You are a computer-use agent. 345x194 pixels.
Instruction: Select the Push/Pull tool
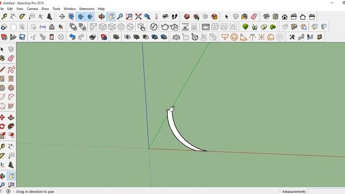(11, 117)
